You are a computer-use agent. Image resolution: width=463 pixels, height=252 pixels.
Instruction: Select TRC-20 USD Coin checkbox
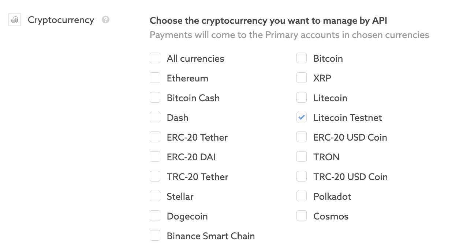(x=302, y=176)
